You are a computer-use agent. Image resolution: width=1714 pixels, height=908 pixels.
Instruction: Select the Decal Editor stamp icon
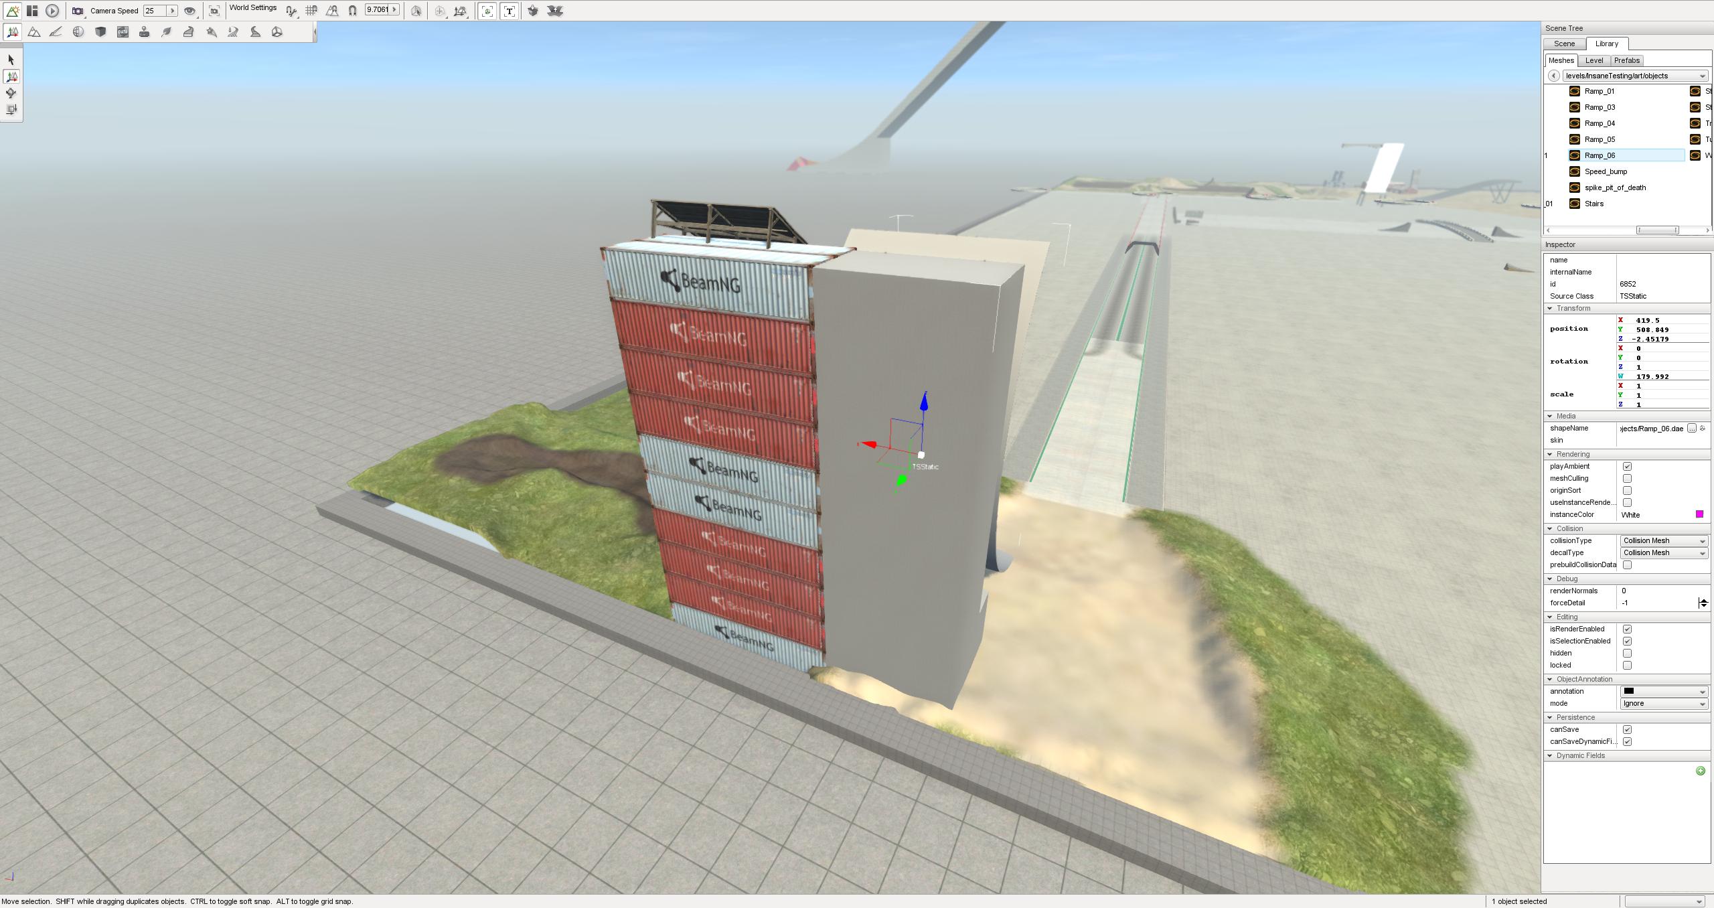coord(144,32)
